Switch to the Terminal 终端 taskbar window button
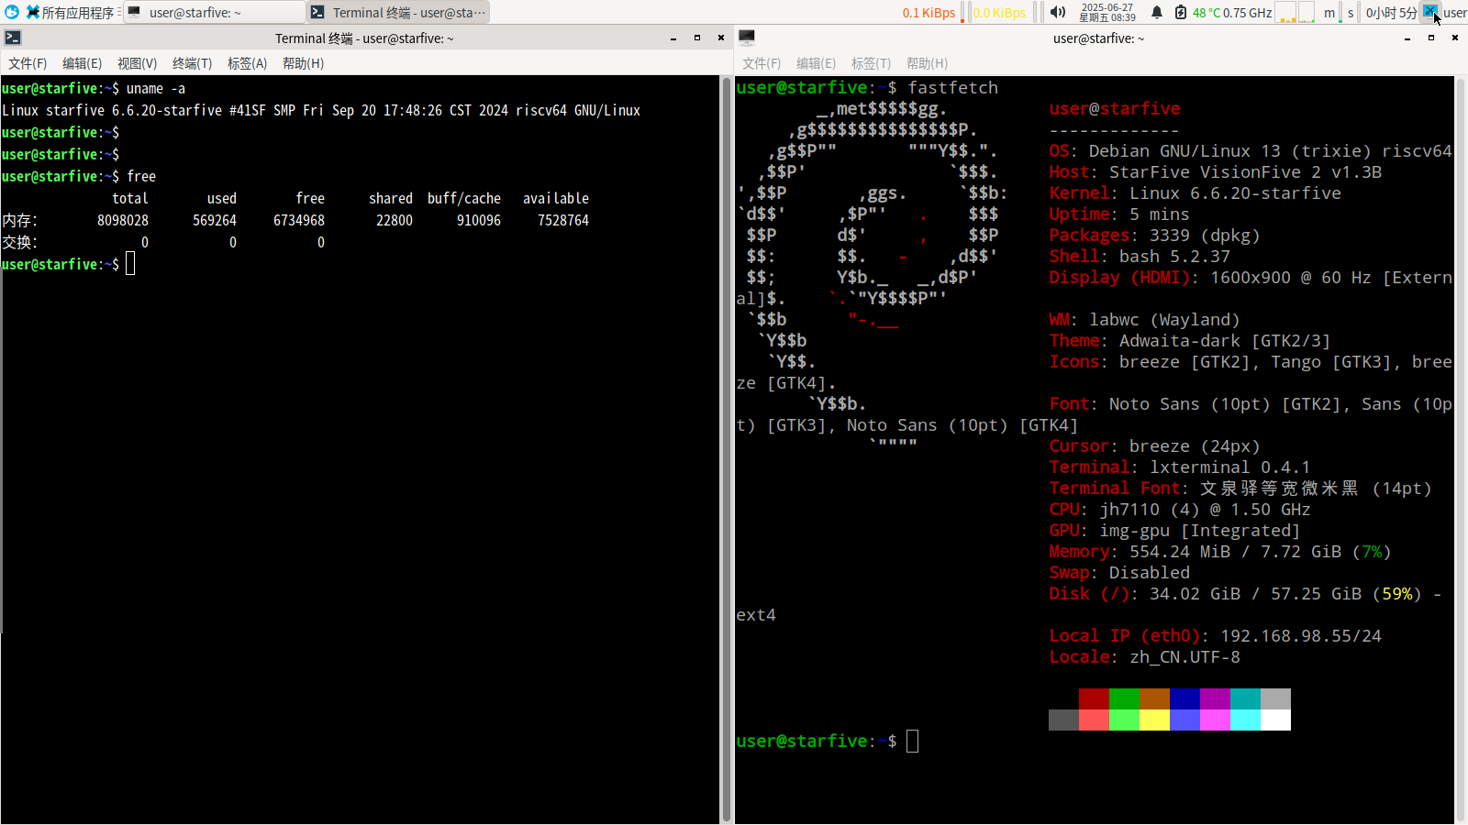Image resolution: width=1468 pixels, height=825 pixels. (x=398, y=13)
